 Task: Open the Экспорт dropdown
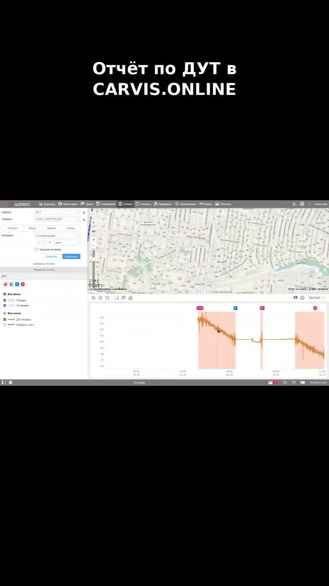click(x=316, y=298)
